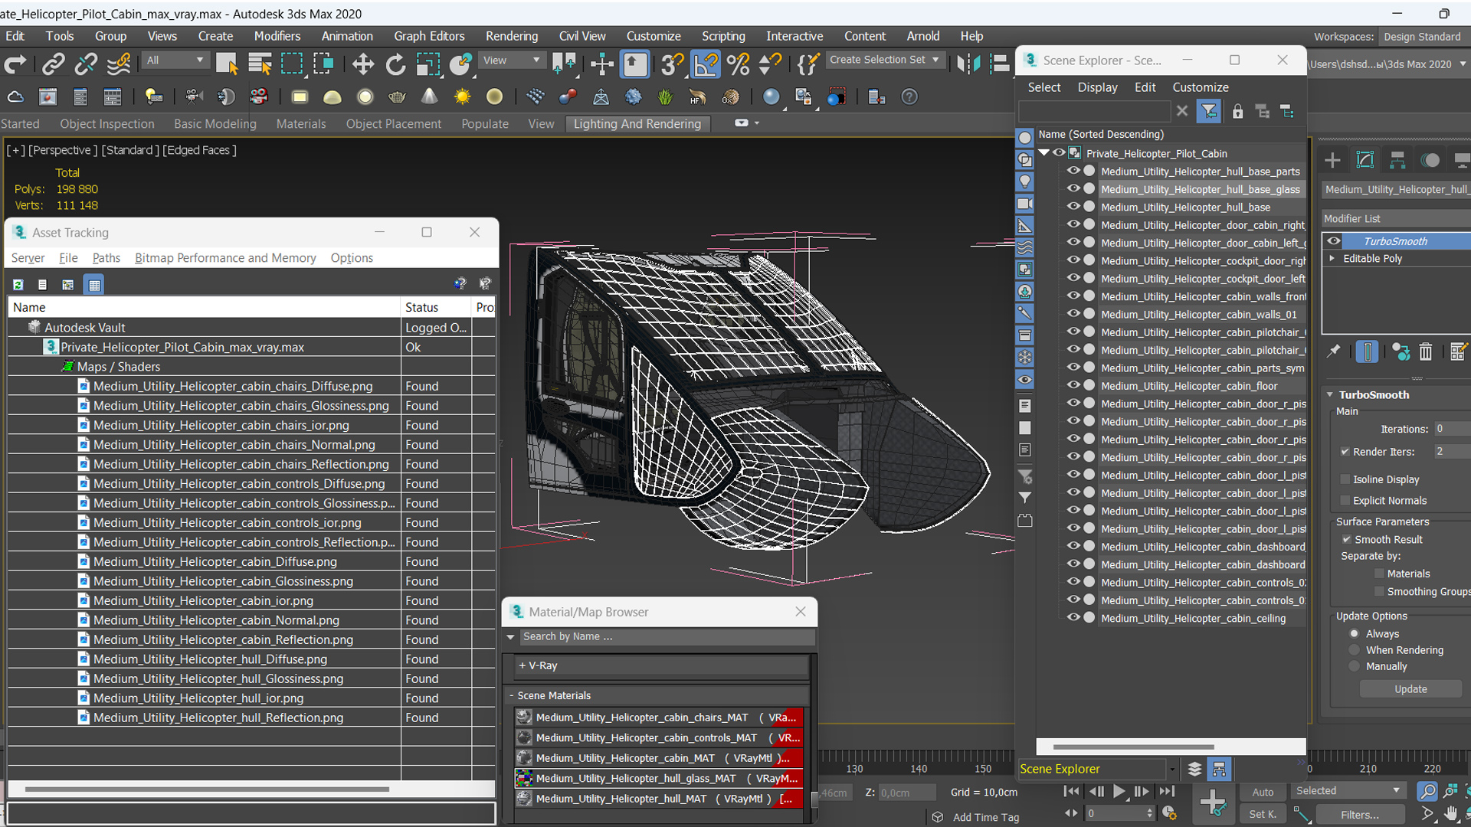
Task: Click the TurboSmooth Update button
Action: (x=1410, y=689)
